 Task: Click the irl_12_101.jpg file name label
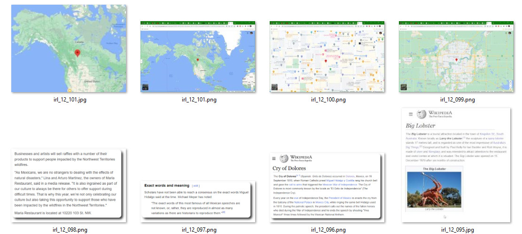pyautogui.click(x=70, y=100)
